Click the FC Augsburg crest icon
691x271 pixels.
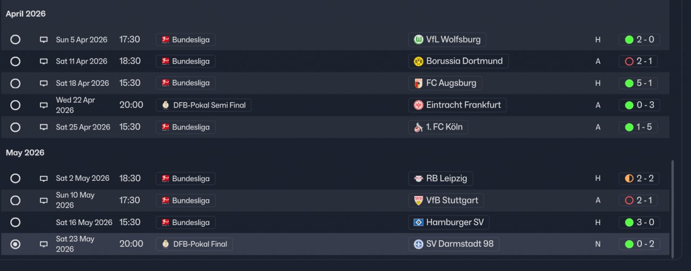418,83
